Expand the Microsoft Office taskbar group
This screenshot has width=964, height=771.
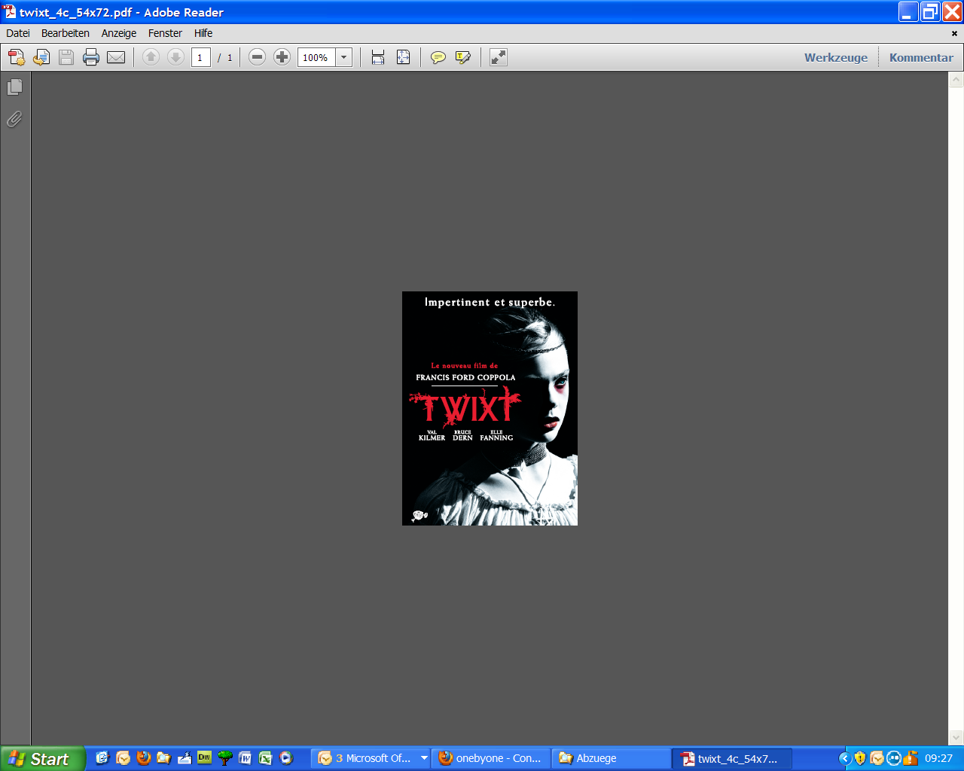(424, 758)
